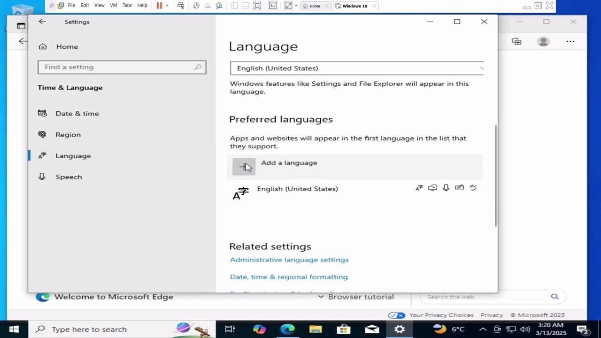Click the Task View taskbar icon
This screenshot has height=338, width=601.
click(230, 329)
